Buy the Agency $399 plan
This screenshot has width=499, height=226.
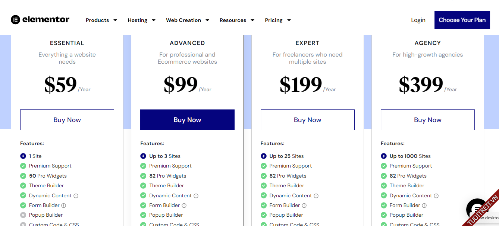427,120
